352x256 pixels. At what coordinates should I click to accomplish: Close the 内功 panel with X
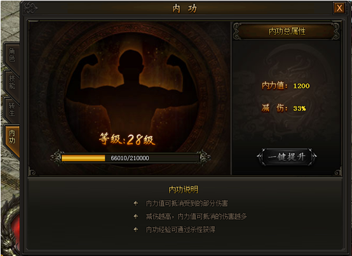point(339,8)
